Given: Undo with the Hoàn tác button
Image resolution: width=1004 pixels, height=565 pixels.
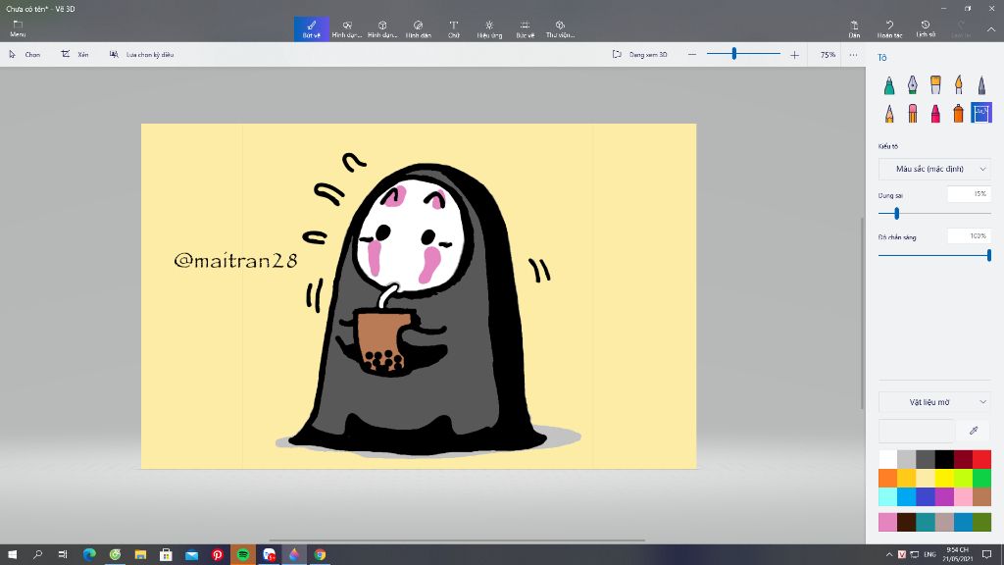Looking at the screenshot, I should (889, 28).
